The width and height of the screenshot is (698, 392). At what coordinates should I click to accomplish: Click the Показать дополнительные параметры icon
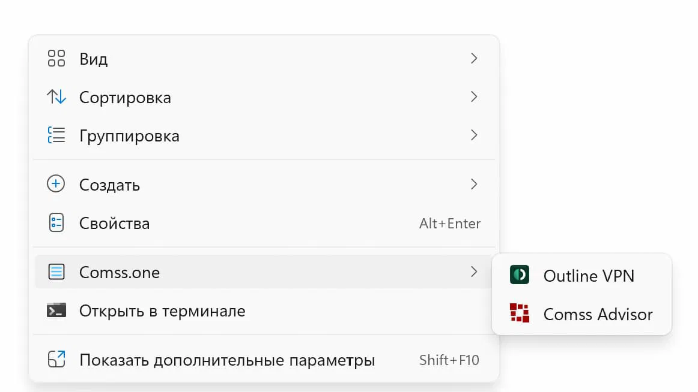pyautogui.click(x=56, y=360)
